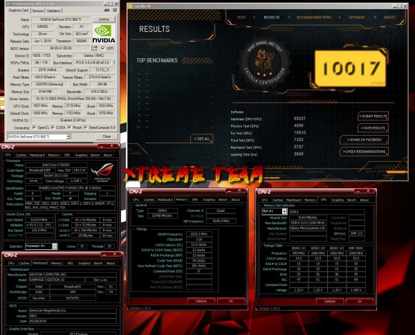This screenshot has height=335, width=415.
Task: Open the GPU-Z hamburger menu icon
Action: point(115,10)
